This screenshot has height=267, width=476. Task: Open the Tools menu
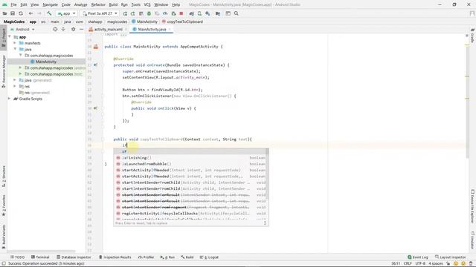pos(135,4)
